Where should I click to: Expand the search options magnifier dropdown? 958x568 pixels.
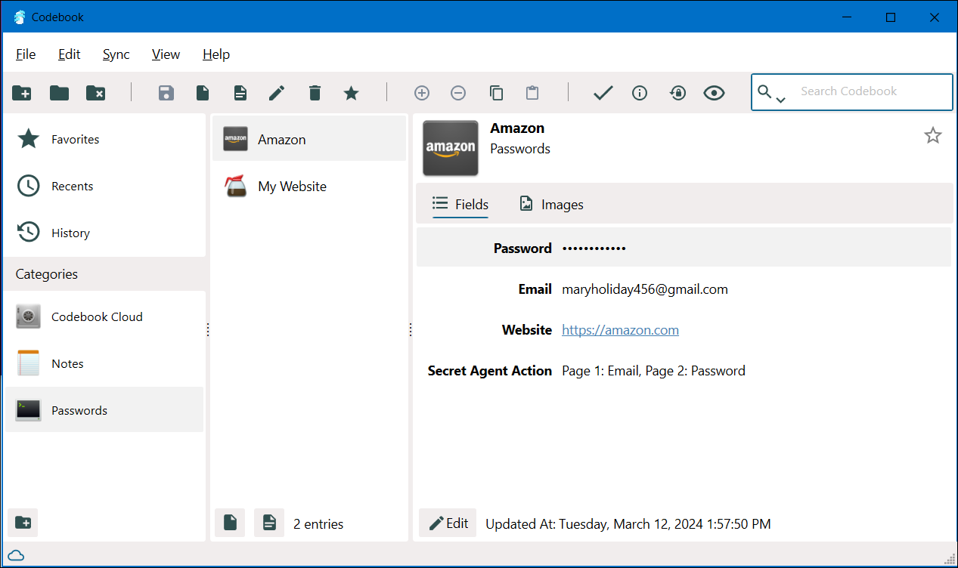click(772, 94)
